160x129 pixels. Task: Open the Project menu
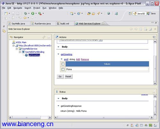pyautogui.click(x=37, y=8)
